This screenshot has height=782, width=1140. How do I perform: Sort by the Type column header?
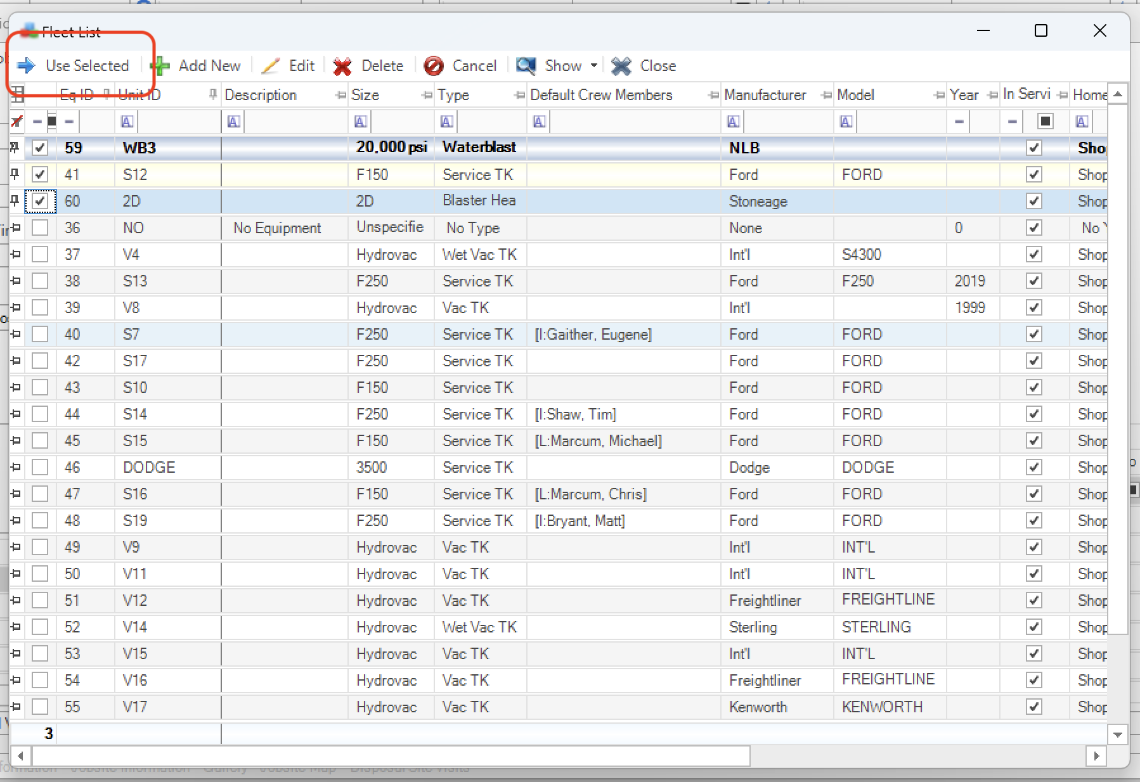[x=453, y=95]
